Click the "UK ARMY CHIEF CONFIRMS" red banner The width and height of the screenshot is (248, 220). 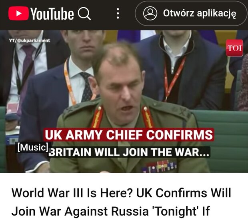[x=129, y=135]
